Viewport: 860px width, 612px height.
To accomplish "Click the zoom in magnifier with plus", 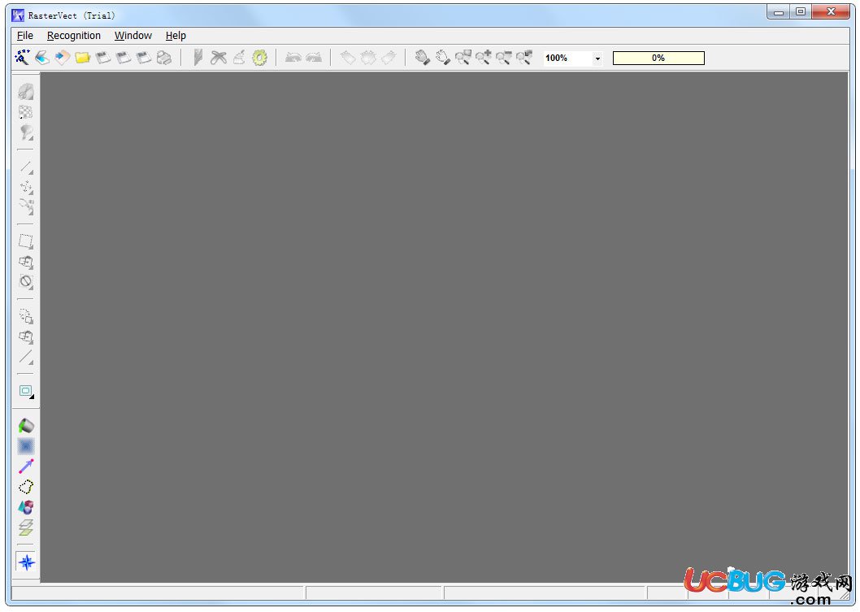I will point(483,57).
